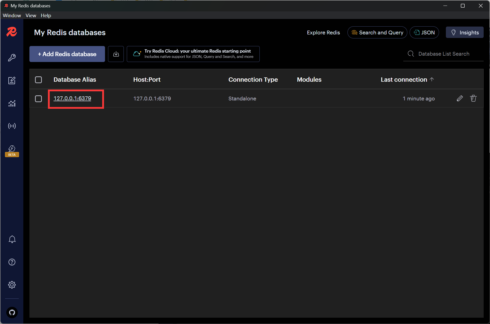Open the GitHub icon in the sidebar
The image size is (490, 324).
(12, 313)
